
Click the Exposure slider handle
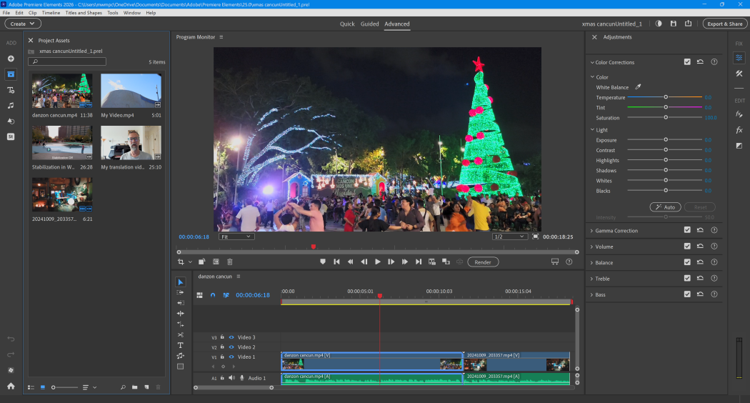[x=665, y=140]
